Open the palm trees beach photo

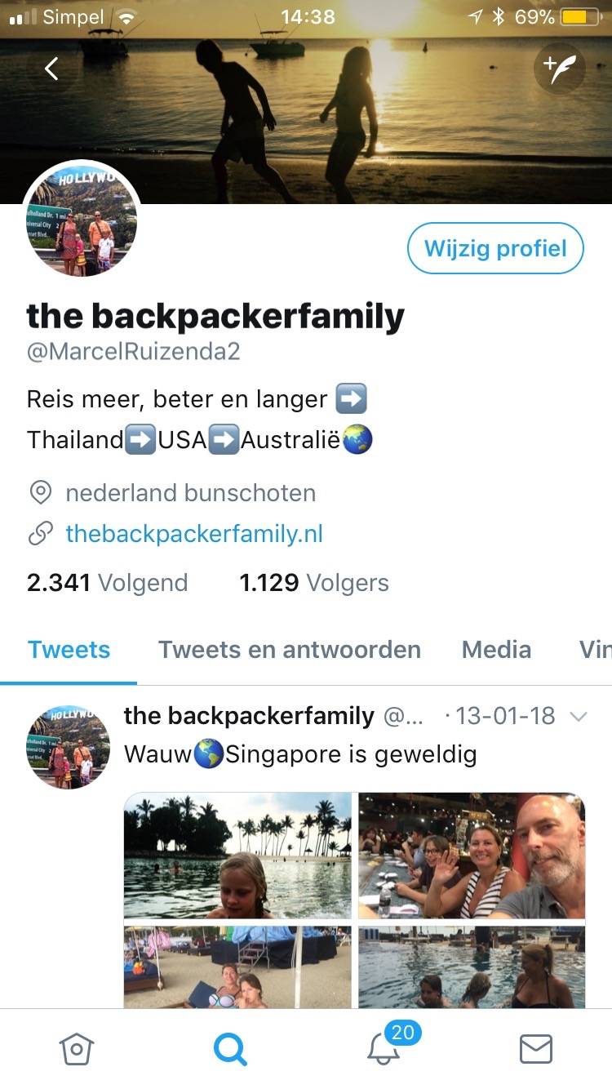237,856
